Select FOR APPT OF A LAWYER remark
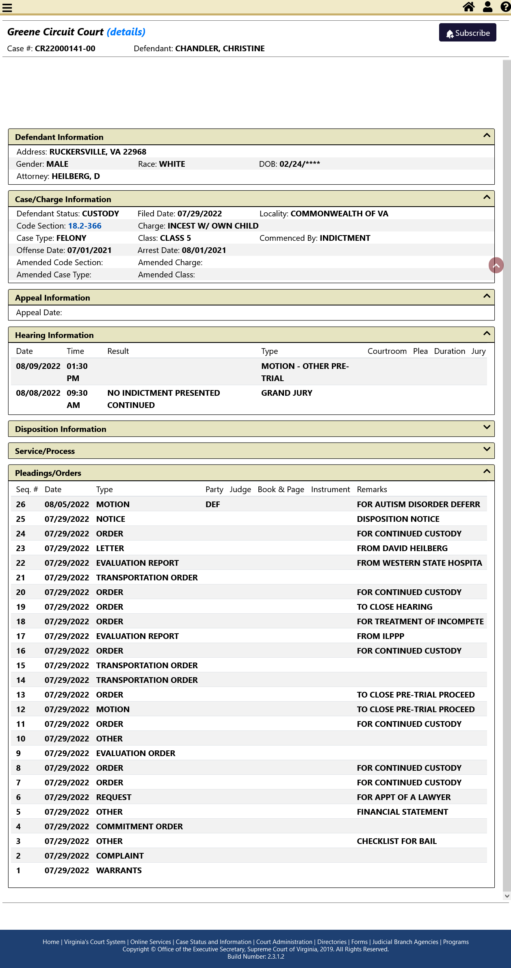The width and height of the screenshot is (511, 968). tap(404, 797)
